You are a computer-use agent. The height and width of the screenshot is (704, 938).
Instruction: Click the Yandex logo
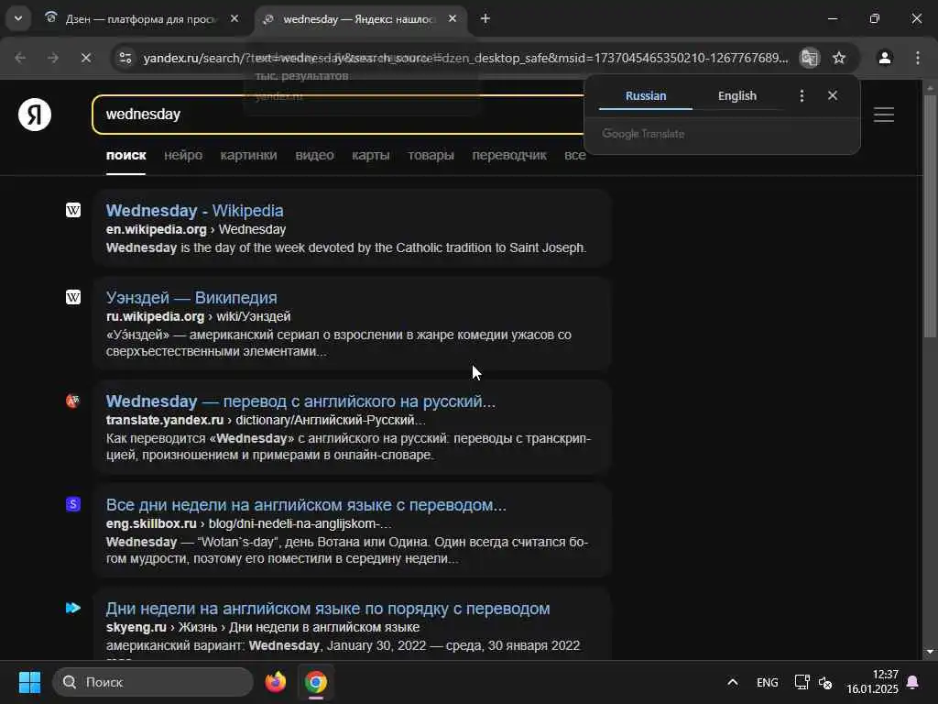(35, 115)
